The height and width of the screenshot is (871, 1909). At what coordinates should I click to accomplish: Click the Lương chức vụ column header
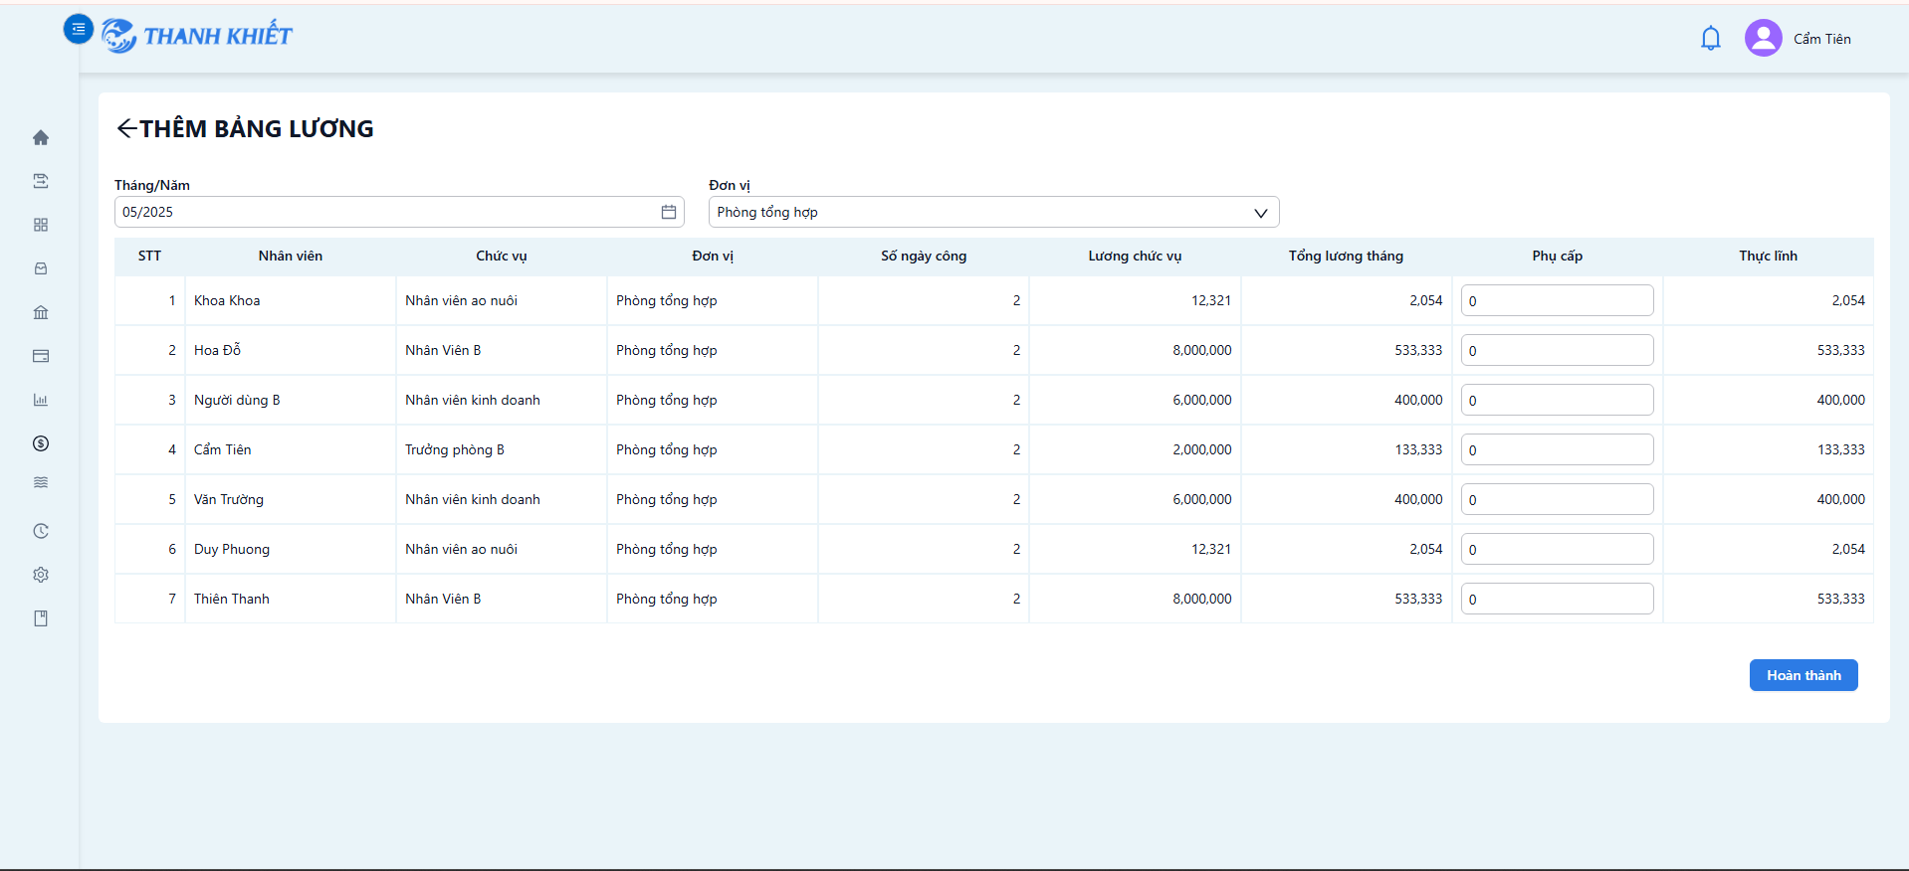point(1135,256)
